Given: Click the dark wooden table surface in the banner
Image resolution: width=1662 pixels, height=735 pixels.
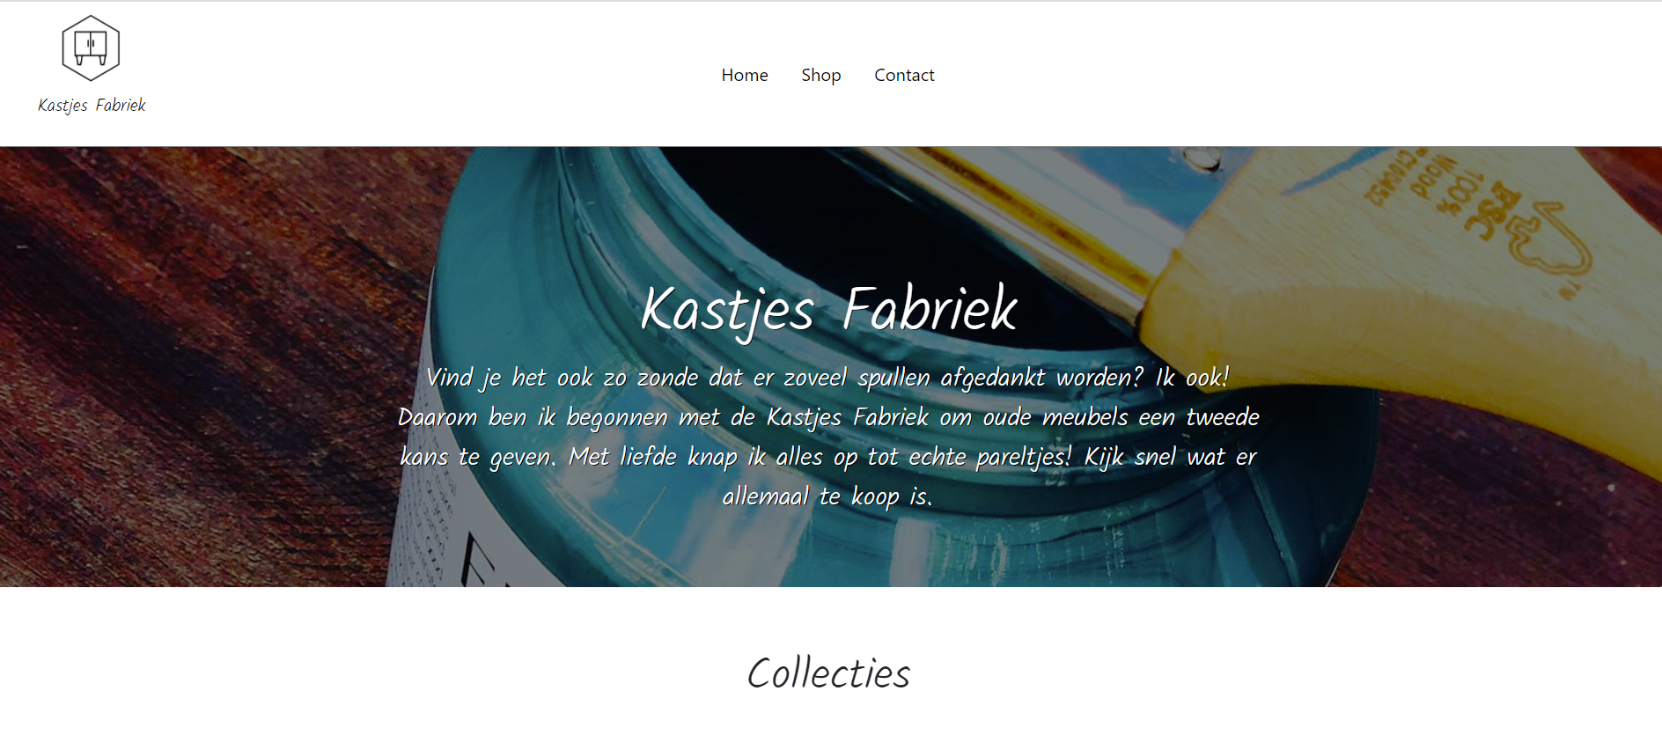Looking at the screenshot, I should [x=194, y=370].
